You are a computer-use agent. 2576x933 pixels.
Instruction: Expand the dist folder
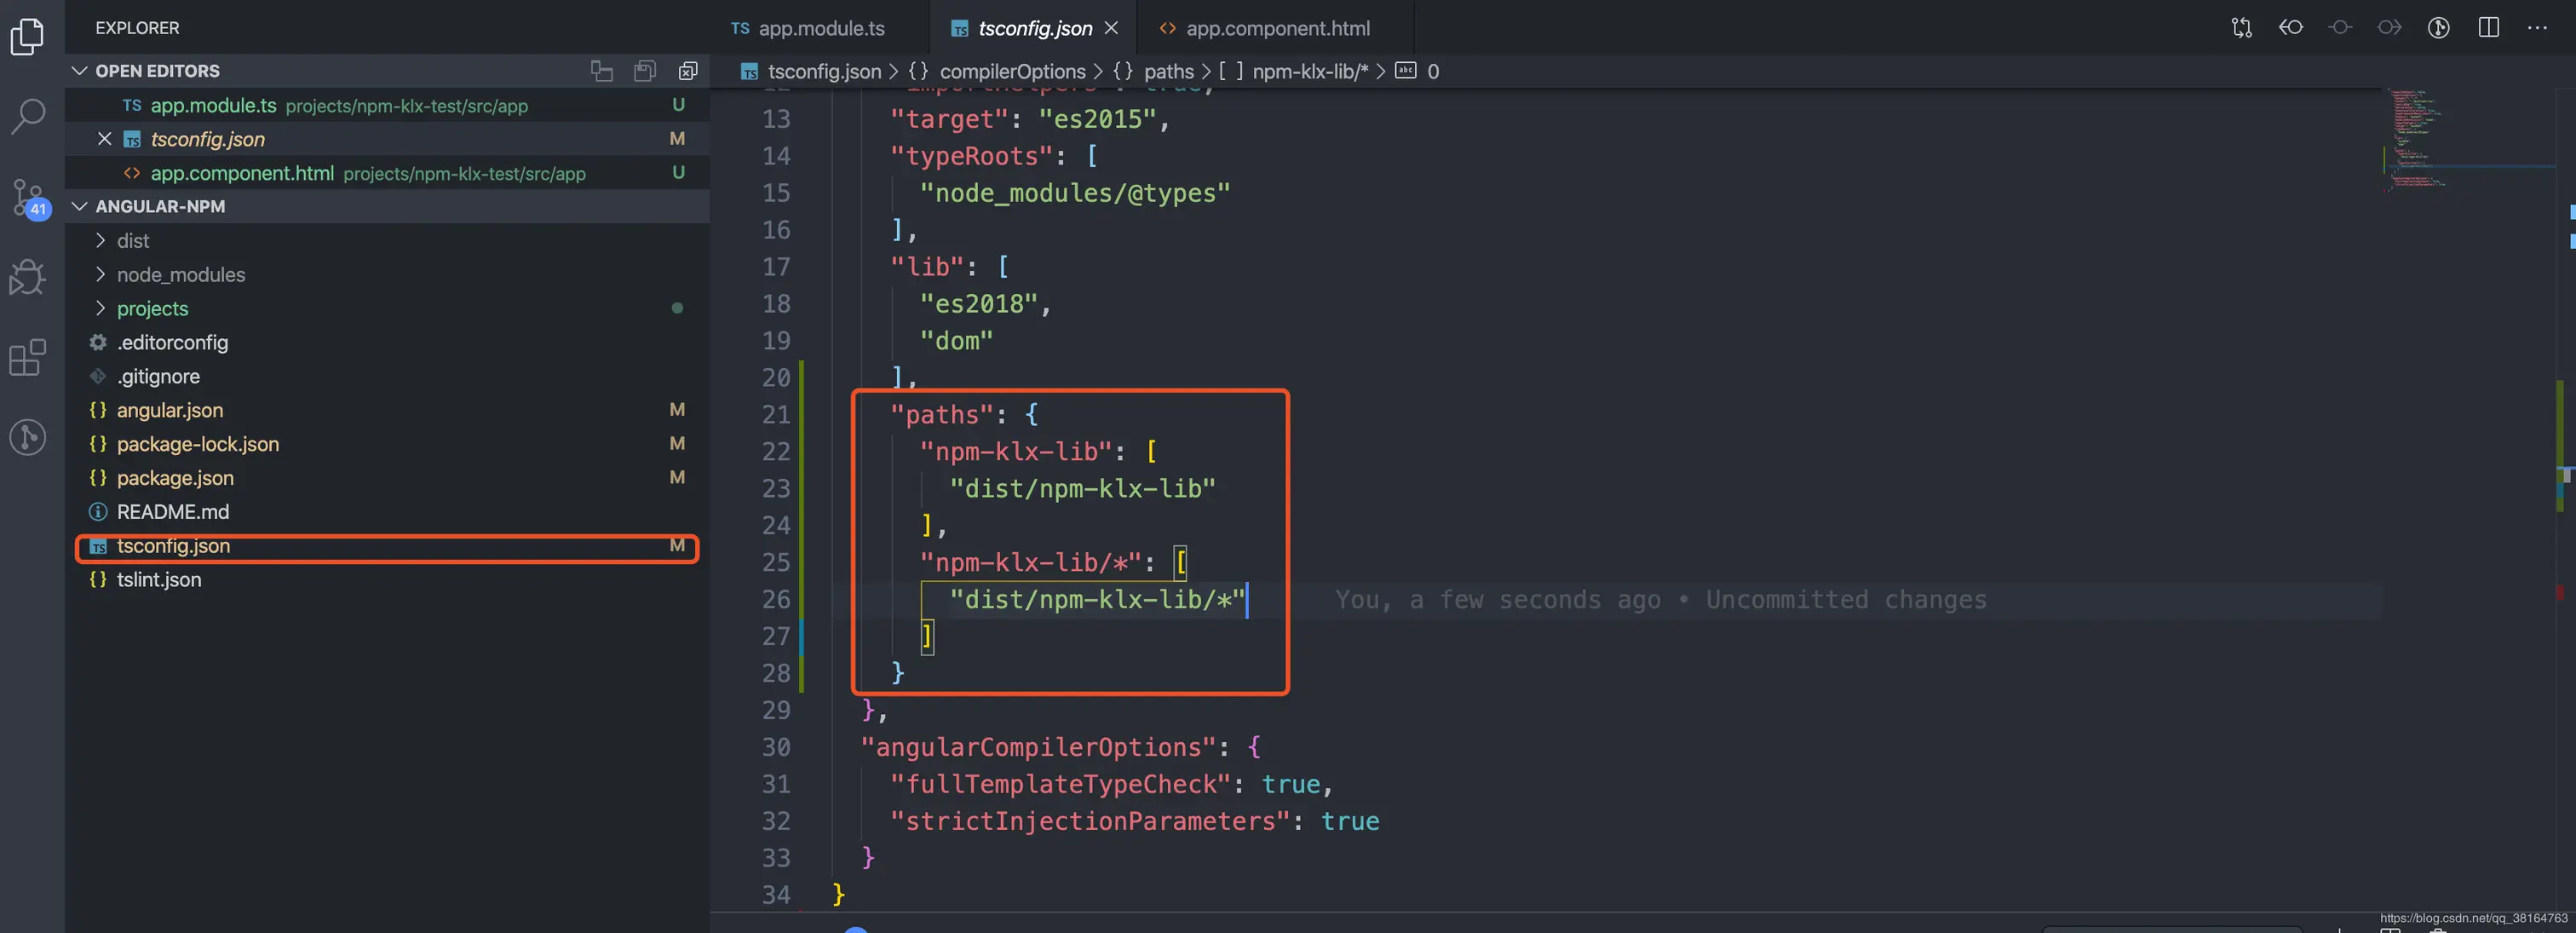coord(132,241)
